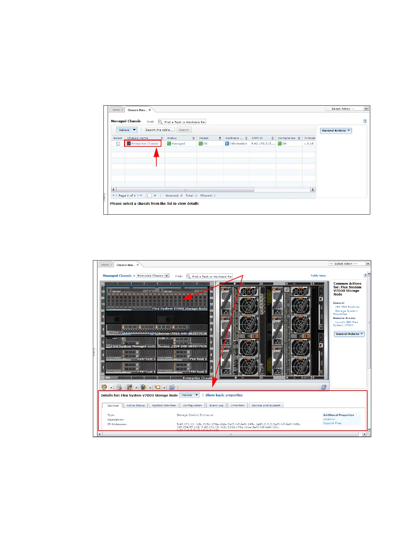This screenshot has width=415, height=538.
Task: Click the Managed status link
Action: [178, 144]
